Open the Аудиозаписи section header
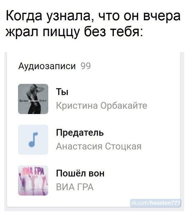This screenshot has height=216, width=189. (47, 66)
